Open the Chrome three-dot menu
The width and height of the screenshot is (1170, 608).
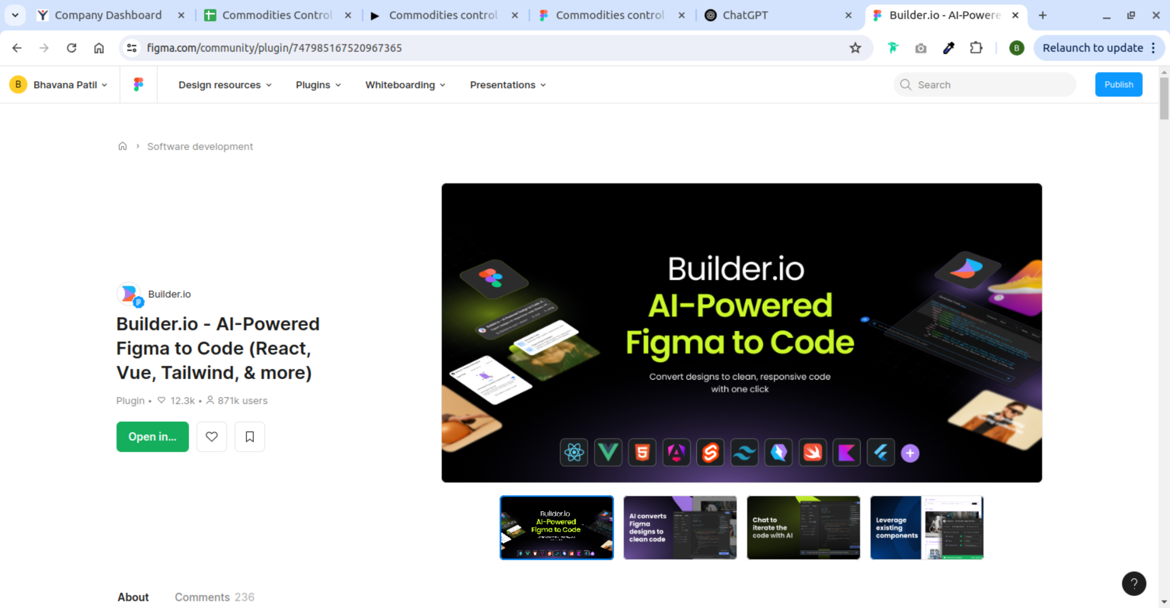tap(1153, 48)
